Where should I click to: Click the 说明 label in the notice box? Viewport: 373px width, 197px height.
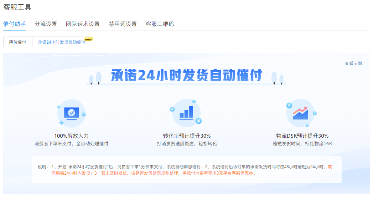pyautogui.click(x=43, y=167)
